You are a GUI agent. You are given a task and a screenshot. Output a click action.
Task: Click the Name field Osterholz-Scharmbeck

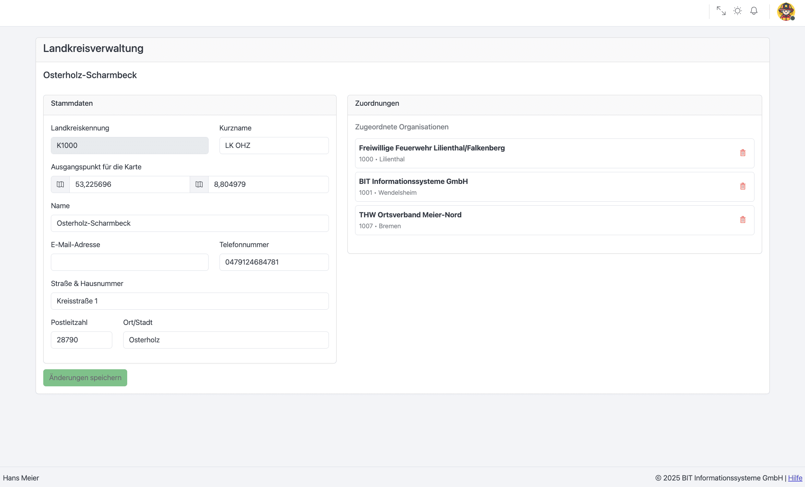click(189, 223)
